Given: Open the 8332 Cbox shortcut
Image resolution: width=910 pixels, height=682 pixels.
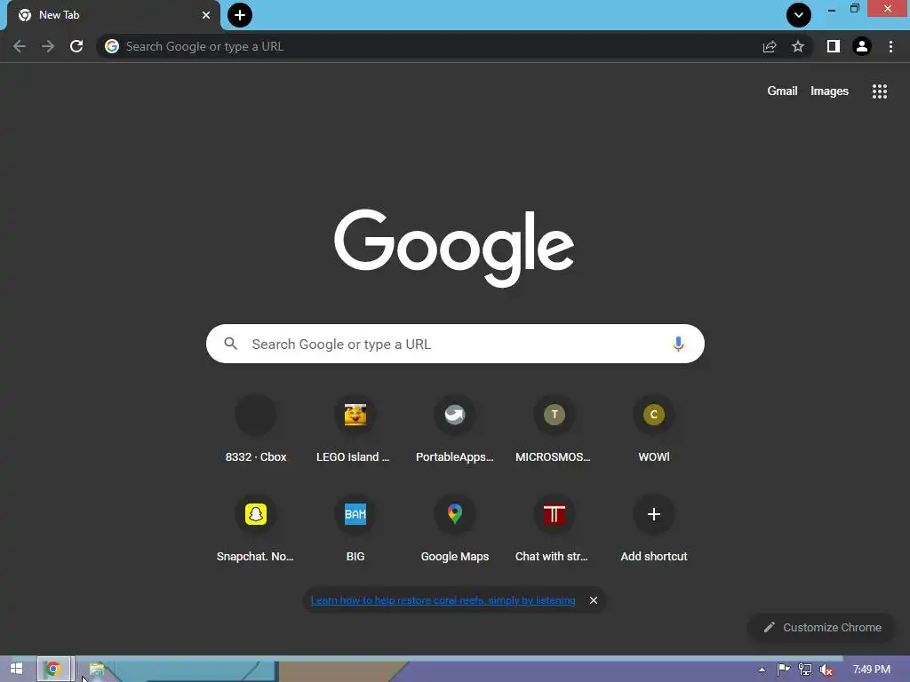Looking at the screenshot, I should point(256,430).
